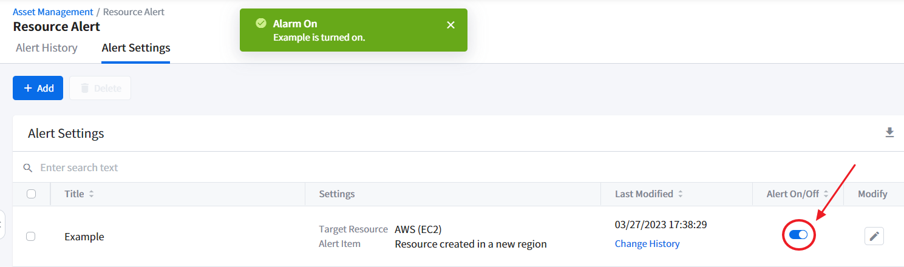Sort by Title column arrows
This screenshot has width=904, height=267.
tap(92, 194)
